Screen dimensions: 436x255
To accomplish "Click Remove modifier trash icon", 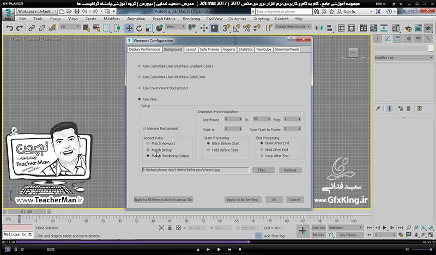I will click(x=408, y=108).
